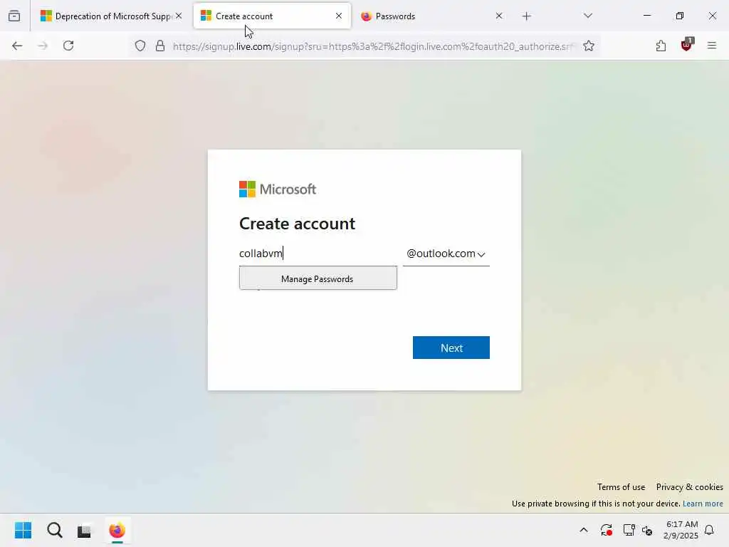The height and width of the screenshot is (547, 729).
Task: Open the tracking protection shield icon
Action: point(140,46)
